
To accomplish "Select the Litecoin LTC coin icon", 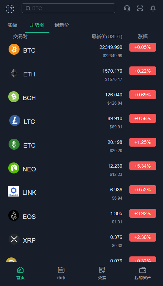I will 15,120.
